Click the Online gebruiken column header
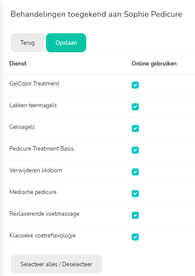This screenshot has height=276, width=195. tap(154, 63)
